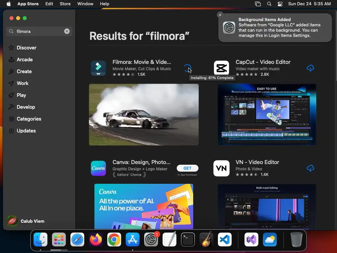
Task: Open VN - Video Editor title
Action: (257, 162)
